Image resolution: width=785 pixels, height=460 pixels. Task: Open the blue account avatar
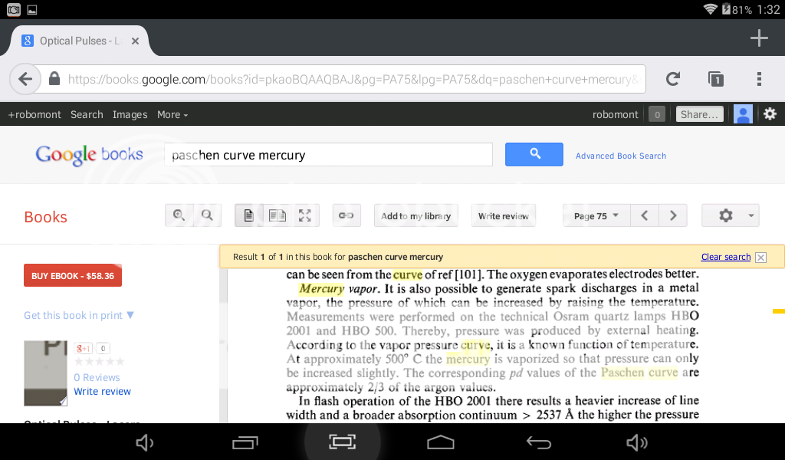pyautogui.click(x=743, y=114)
